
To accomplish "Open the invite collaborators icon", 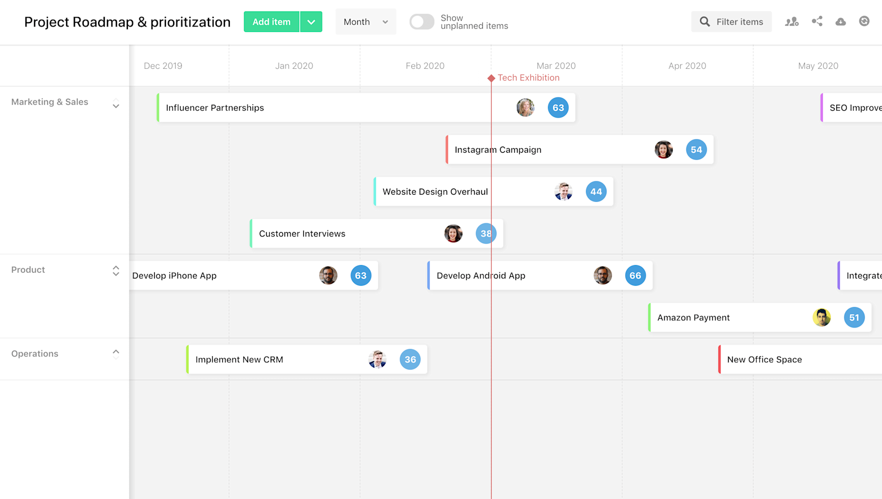I will (x=792, y=22).
